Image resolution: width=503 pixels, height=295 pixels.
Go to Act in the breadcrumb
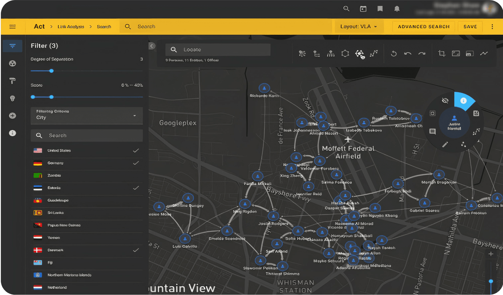click(x=39, y=27)
